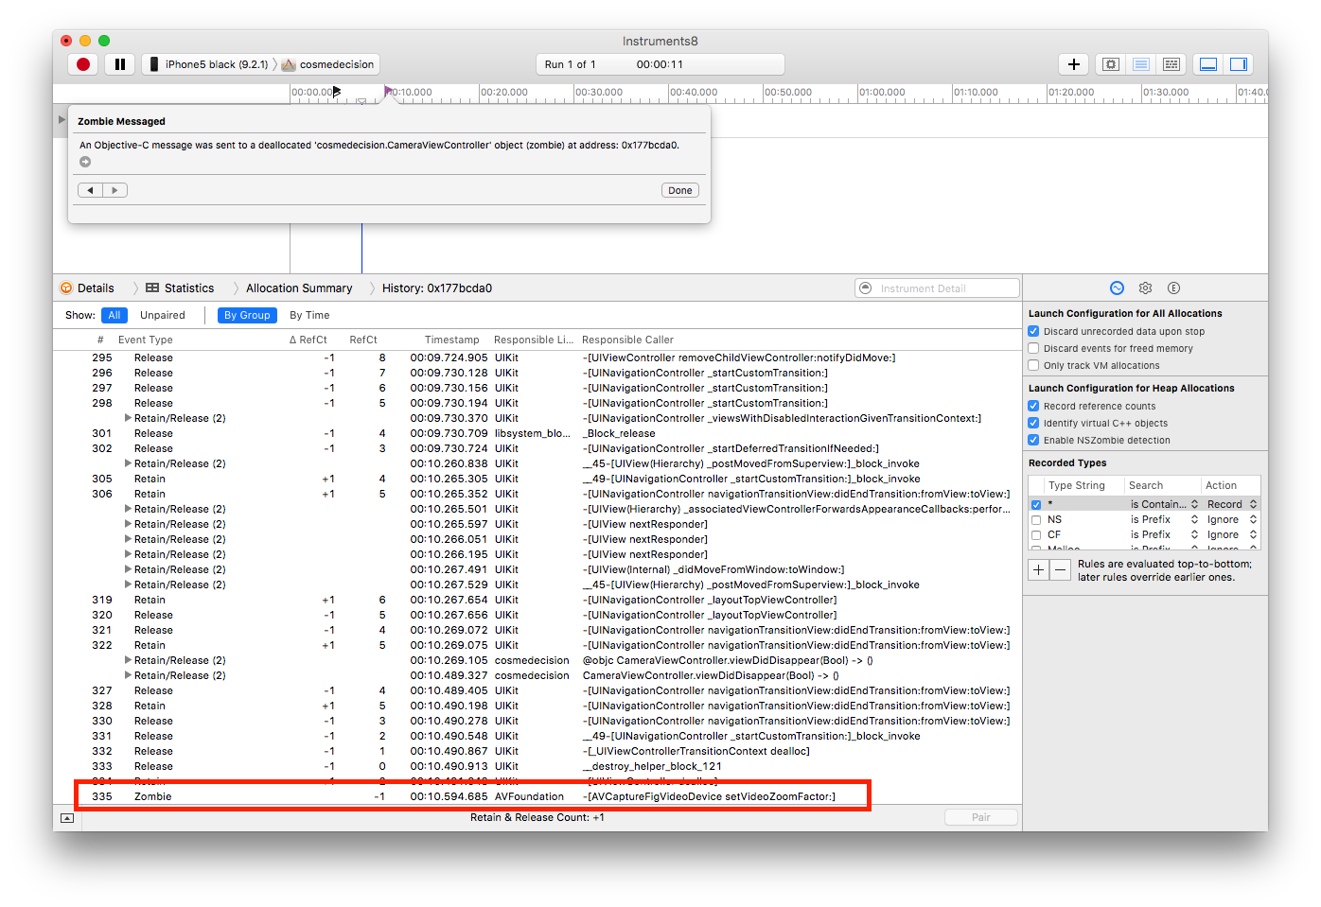Open the NS row 'is Prefix' dropdown
The image size is (1321, 907).
(1164, 519)
